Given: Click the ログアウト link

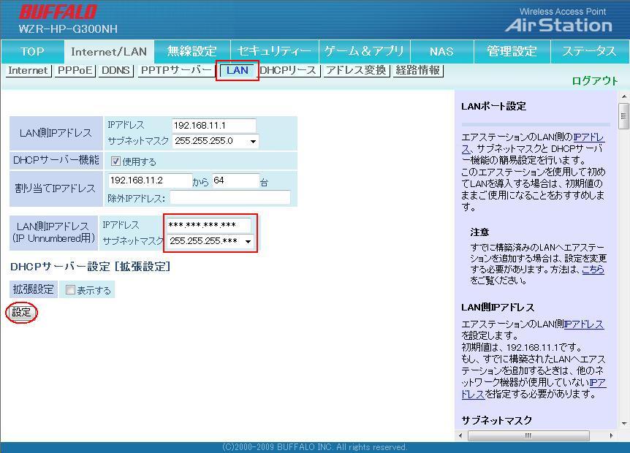Looking at the screenshot, I should (x=595, y=81).
